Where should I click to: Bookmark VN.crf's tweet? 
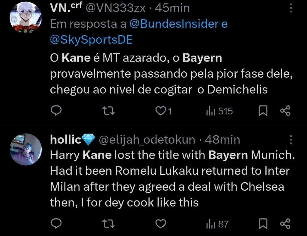click(x=263, y=111)
